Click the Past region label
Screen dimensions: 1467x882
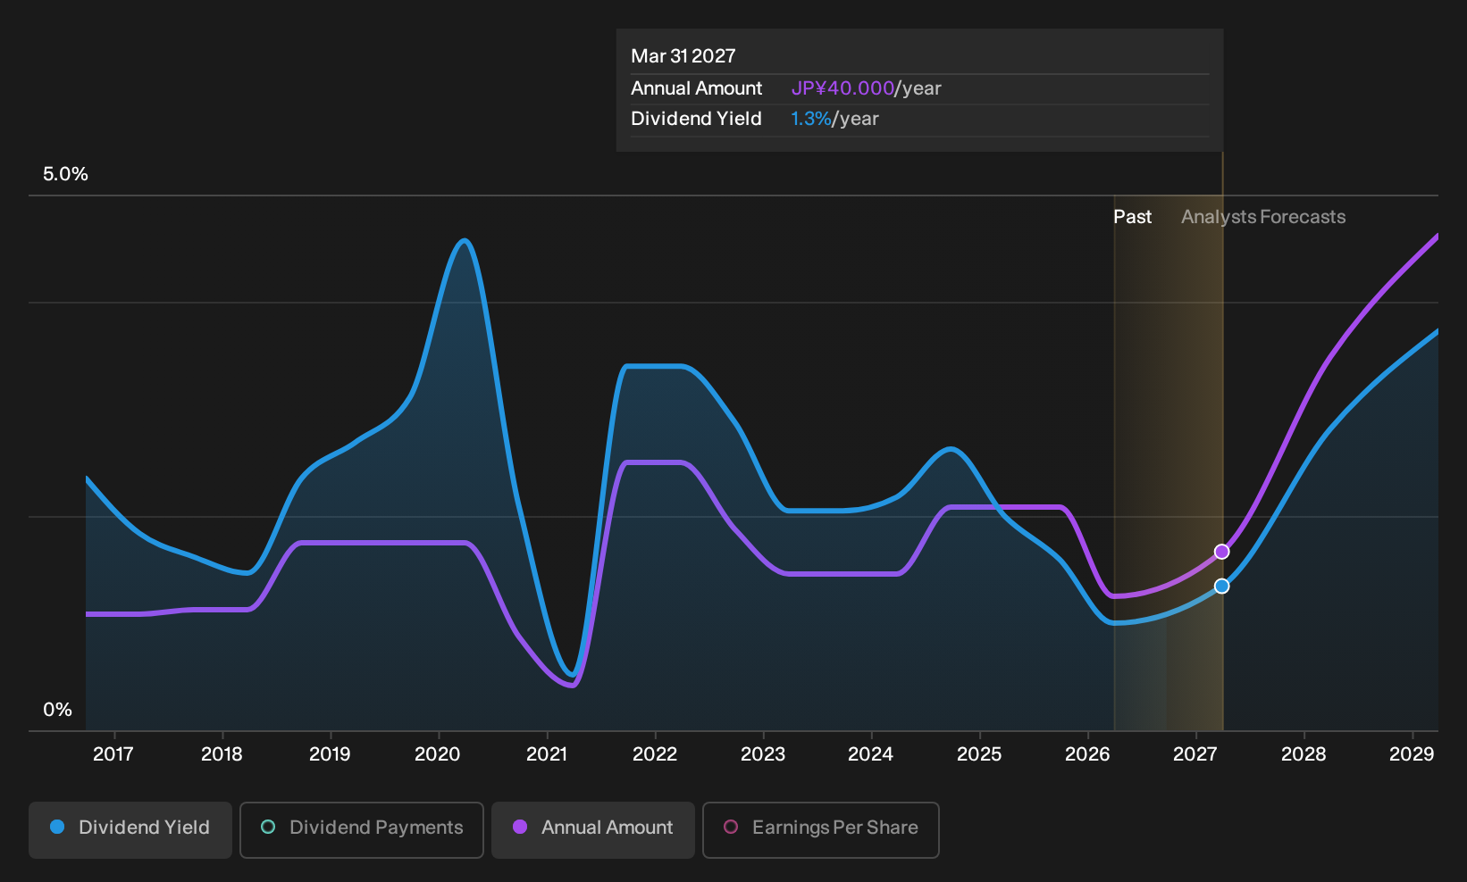tap(1132, 217)
